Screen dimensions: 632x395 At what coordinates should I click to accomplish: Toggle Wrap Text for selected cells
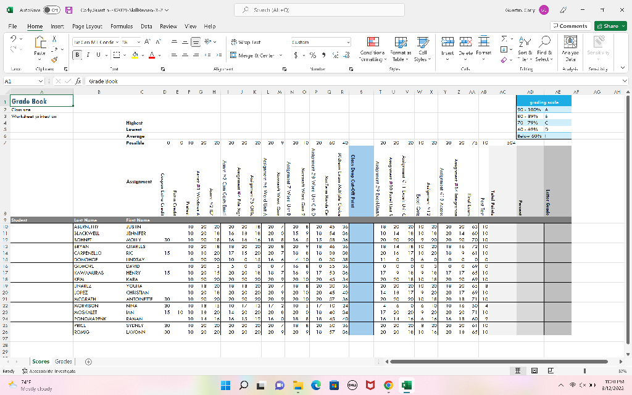tap(245, 42)
